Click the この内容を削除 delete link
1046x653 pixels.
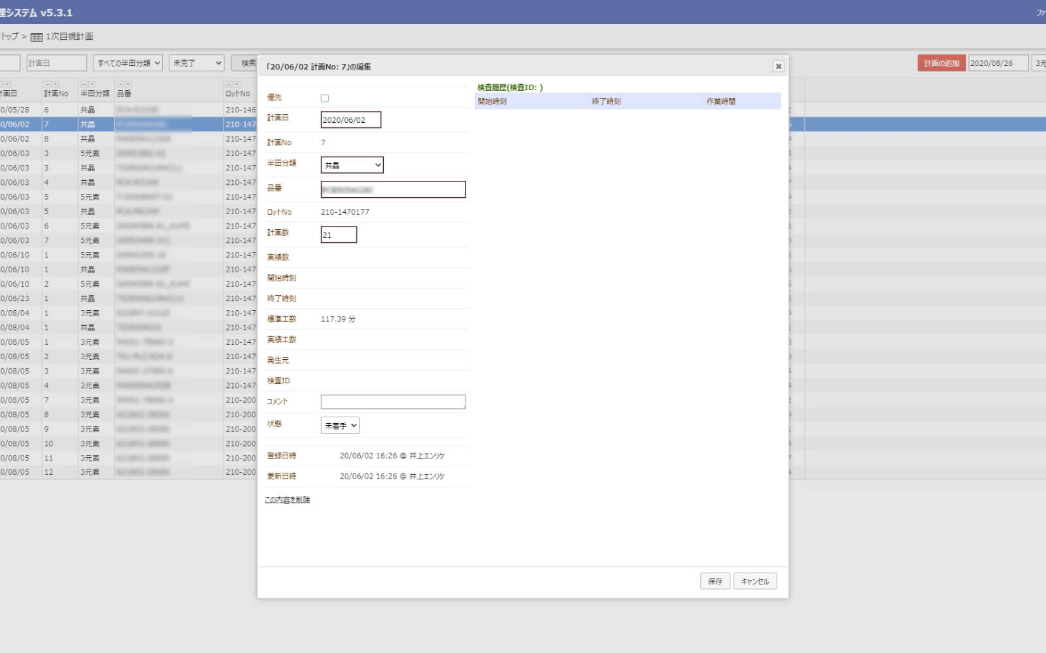click(287, 500)
